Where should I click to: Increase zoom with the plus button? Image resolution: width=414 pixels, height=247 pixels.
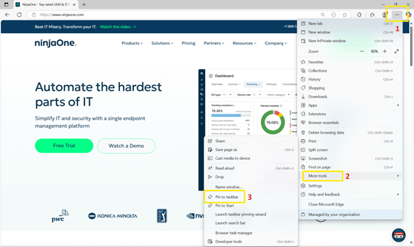[385, 51]
